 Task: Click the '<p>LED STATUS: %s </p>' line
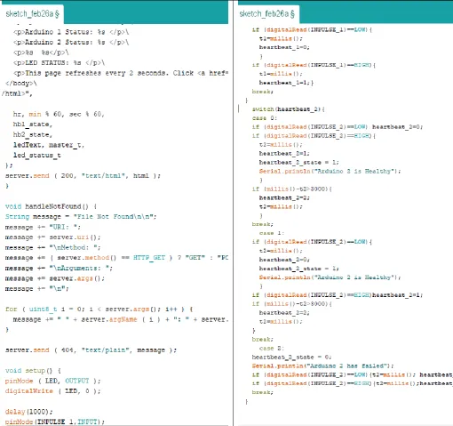pyautogui.click(x=59, y=63)
